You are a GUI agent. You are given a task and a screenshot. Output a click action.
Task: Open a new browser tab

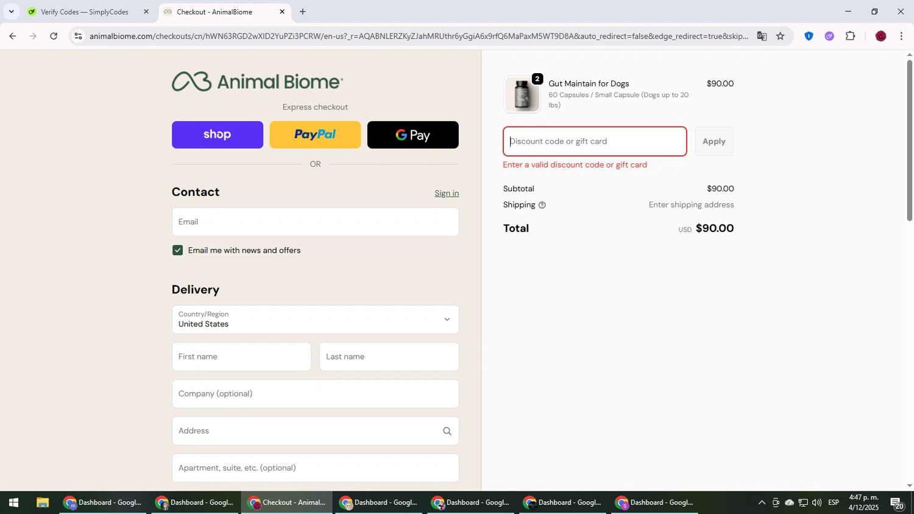pyautogui.click(x=303, y=12)
